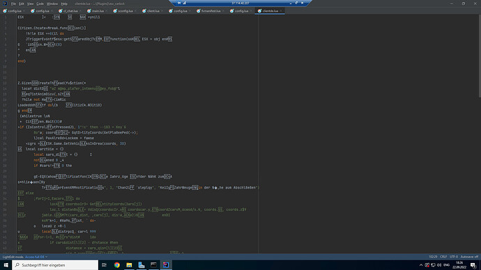Open the Google Chrome taskbar icon
The width and height of the screenshot is (481, 270).
pos(117,265)
